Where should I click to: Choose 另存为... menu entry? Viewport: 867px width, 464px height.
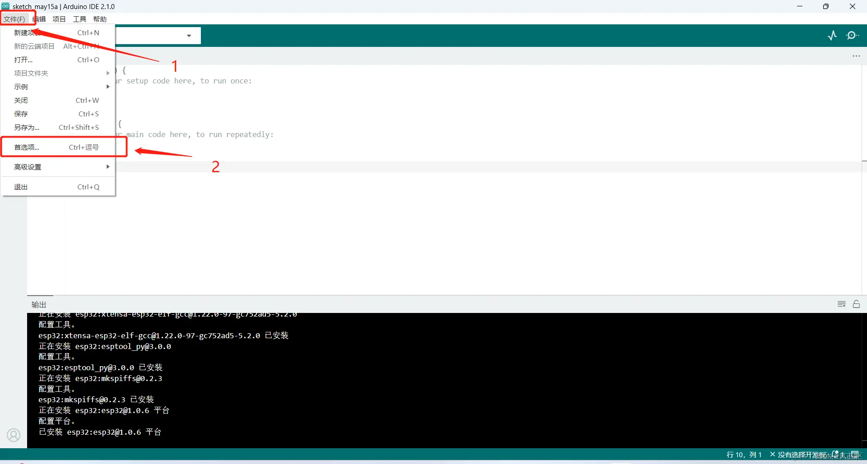58,127
